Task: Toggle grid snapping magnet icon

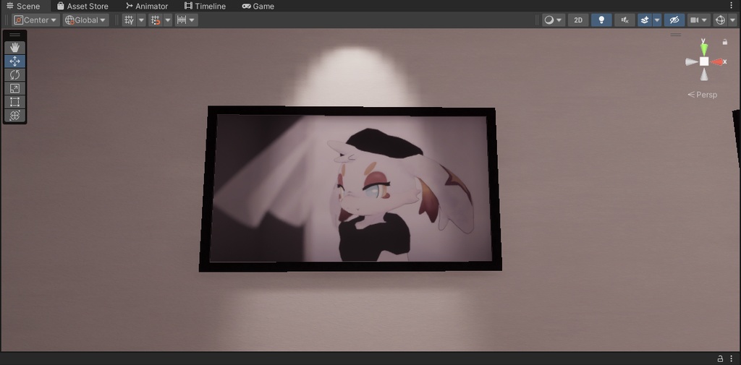Action: tap(156, 20)
